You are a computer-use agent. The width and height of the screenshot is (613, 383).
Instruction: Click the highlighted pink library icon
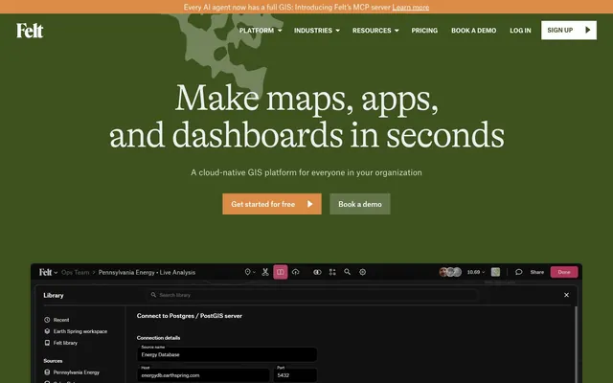tap(281, 272)
